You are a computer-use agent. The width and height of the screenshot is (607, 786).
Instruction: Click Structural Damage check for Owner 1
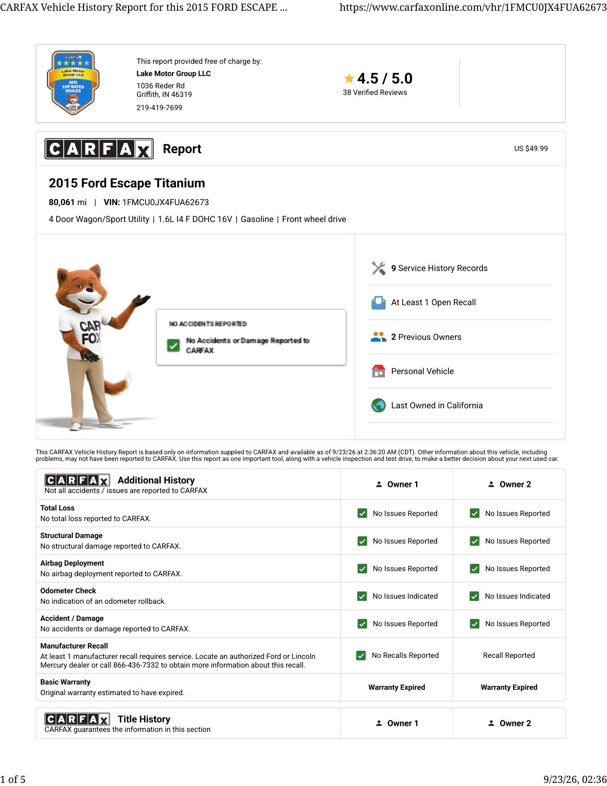pos(362,541)
